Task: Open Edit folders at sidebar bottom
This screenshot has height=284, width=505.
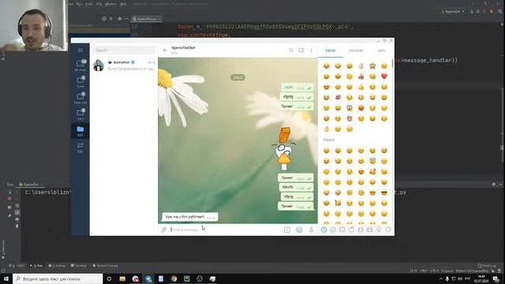Action: click(80, 148)
